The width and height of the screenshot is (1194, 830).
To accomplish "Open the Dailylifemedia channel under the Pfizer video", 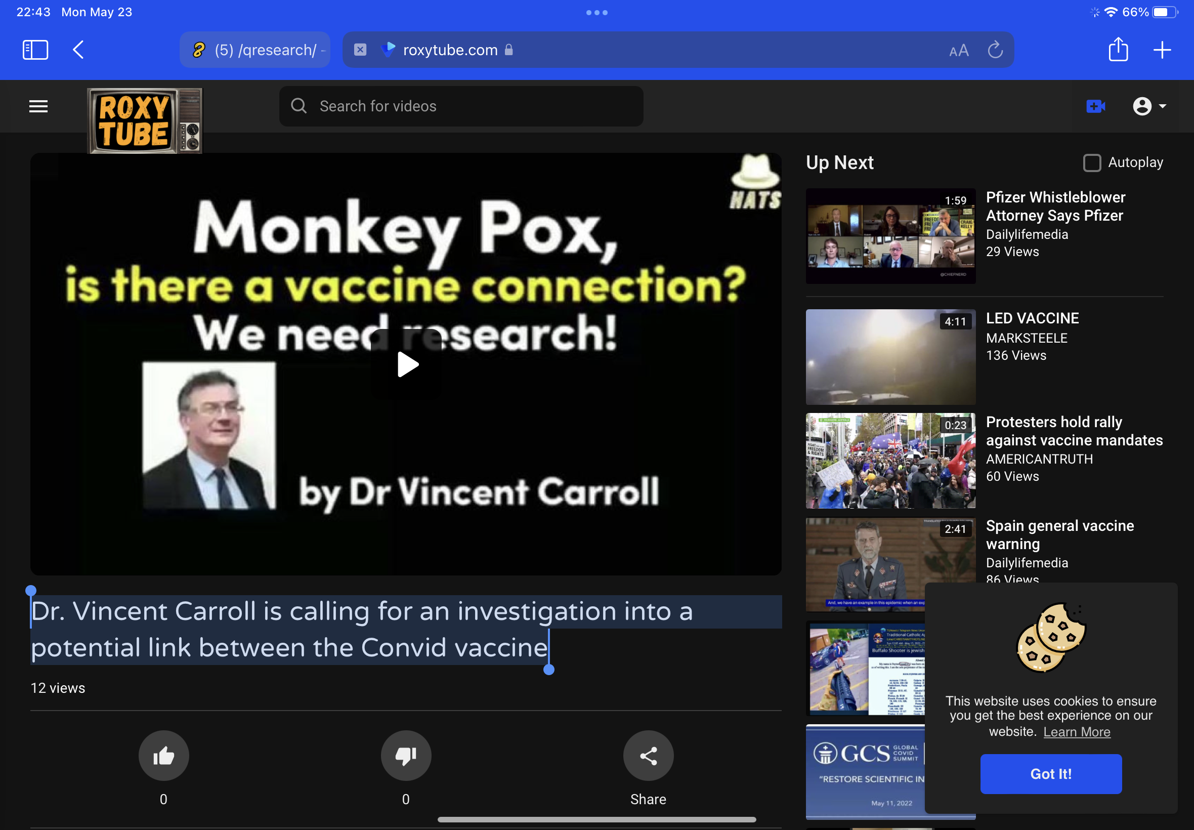I will coord(1027,234).
